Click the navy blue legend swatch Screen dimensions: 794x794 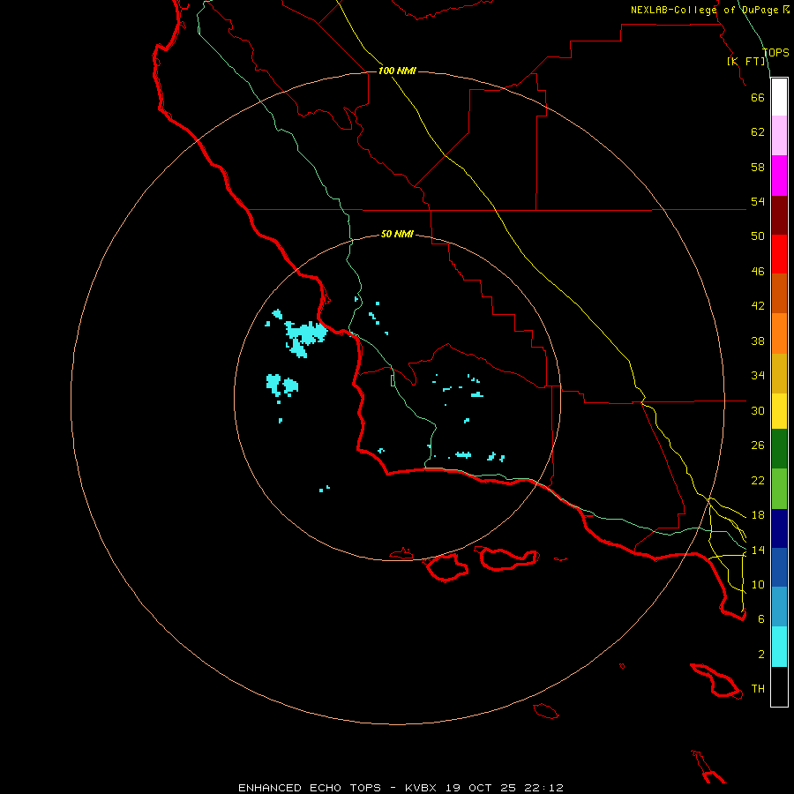(779, 528)
